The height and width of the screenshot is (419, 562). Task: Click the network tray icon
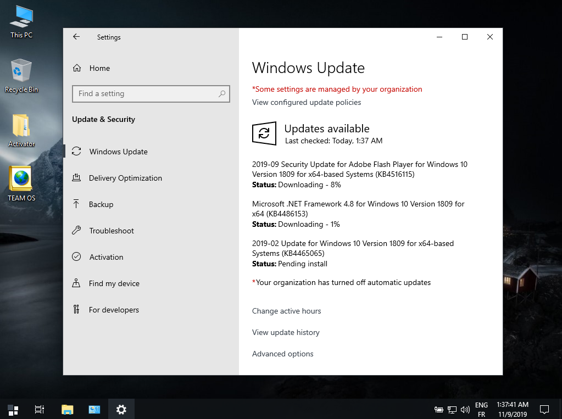452,409
